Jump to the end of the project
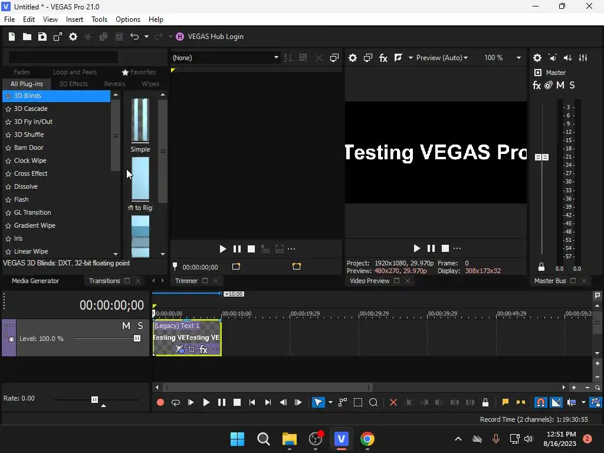This screenshot has height=453, width=604. (x=268, y=402)
